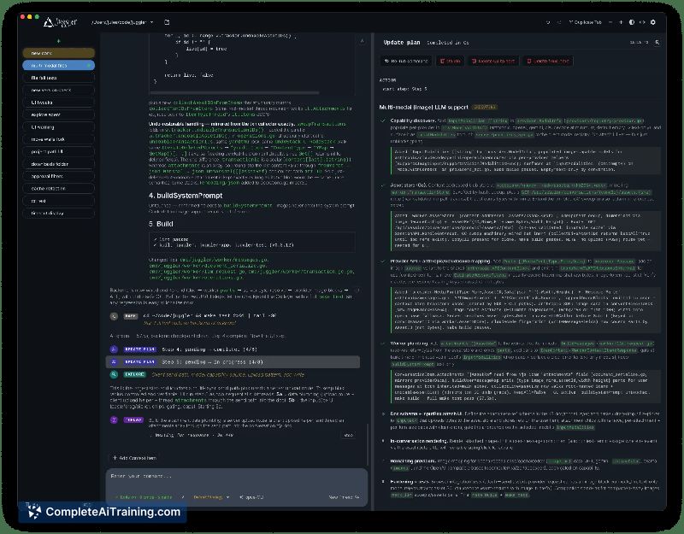Image resolution: width=684 pixels, height=534 pixels.
Task: Click the New Thread button in input footer
Action: coord(345,497)
